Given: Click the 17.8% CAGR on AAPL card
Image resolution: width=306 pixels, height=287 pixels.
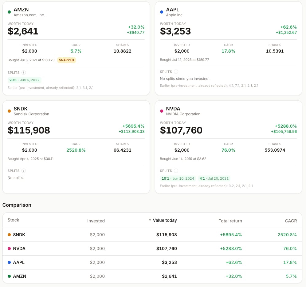Looking at the screenshot, I should (x=228, y=51).
